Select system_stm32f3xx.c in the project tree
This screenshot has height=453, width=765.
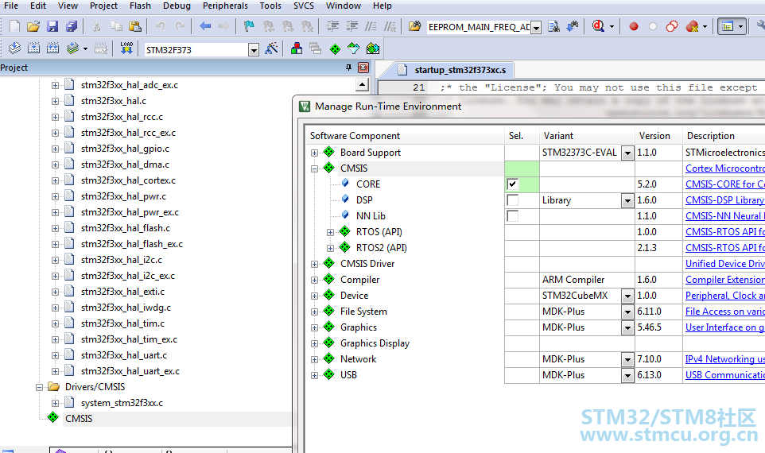click(122, 403)
